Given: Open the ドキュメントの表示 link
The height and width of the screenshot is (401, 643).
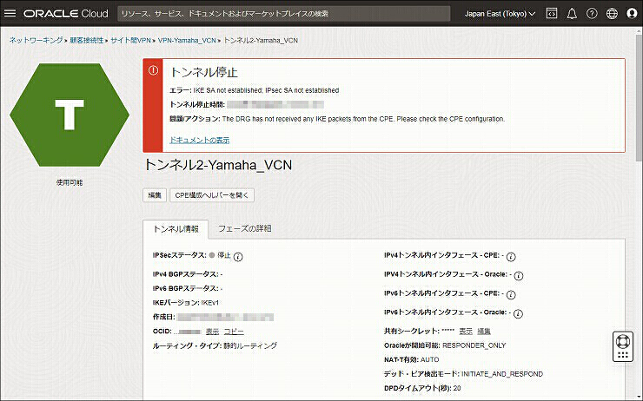Looking at the screenshot, I should [x=199, y=140].
